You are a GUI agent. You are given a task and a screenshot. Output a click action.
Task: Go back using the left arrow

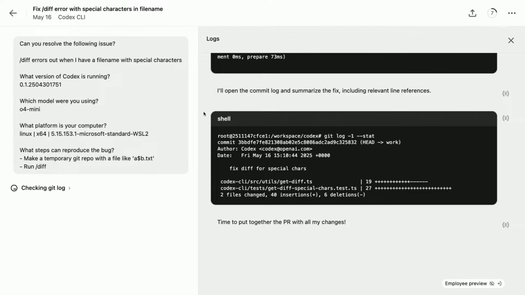13,13
